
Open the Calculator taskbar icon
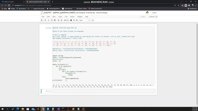pos(53,109)
